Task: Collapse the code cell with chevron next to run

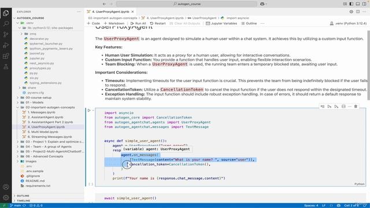Action: click(x=93, y=110)
